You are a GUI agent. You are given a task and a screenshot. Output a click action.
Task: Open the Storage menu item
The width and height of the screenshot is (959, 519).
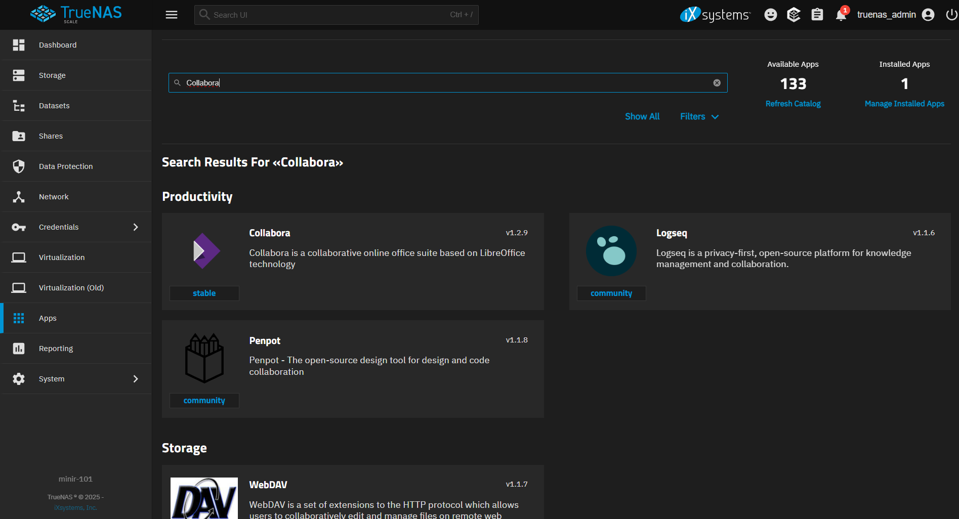coord(76,75)
